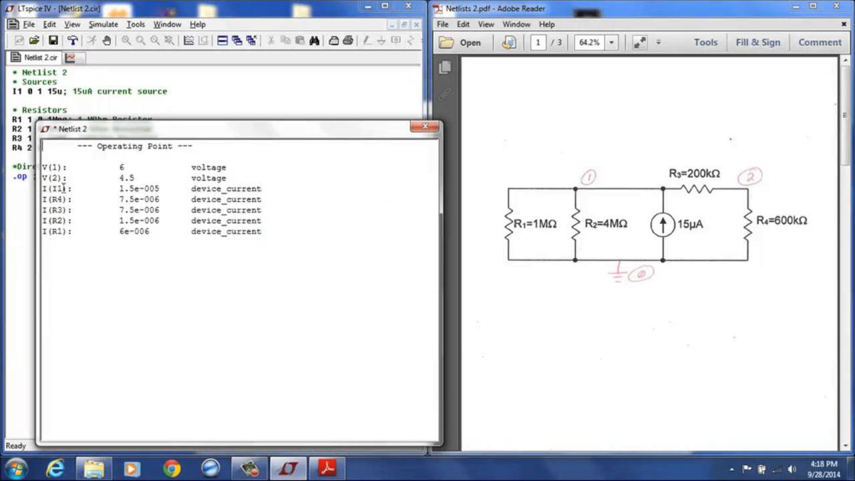Open the Tools menu in LTspice

click(x=136, y=24)
